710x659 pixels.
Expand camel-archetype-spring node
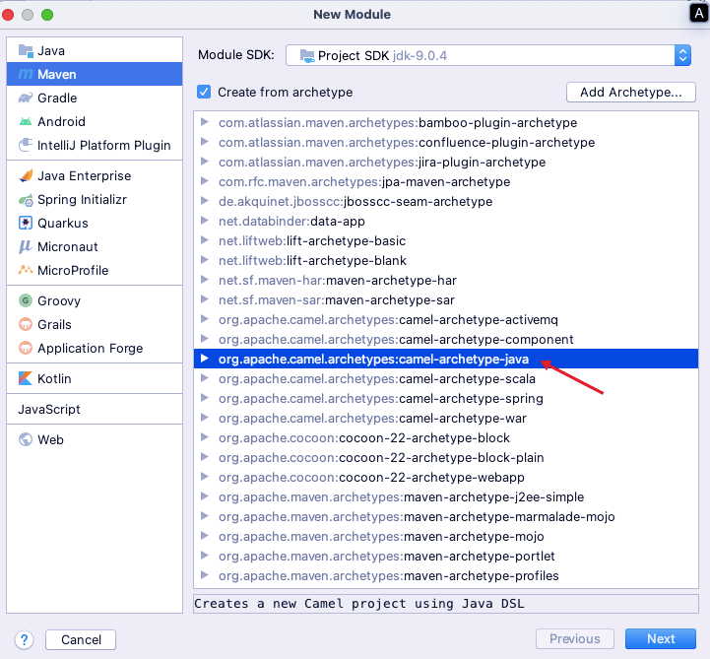pos(205,398)
